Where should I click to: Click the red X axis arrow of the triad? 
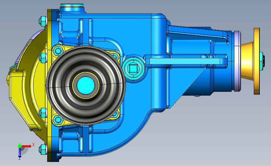[27, 146]
